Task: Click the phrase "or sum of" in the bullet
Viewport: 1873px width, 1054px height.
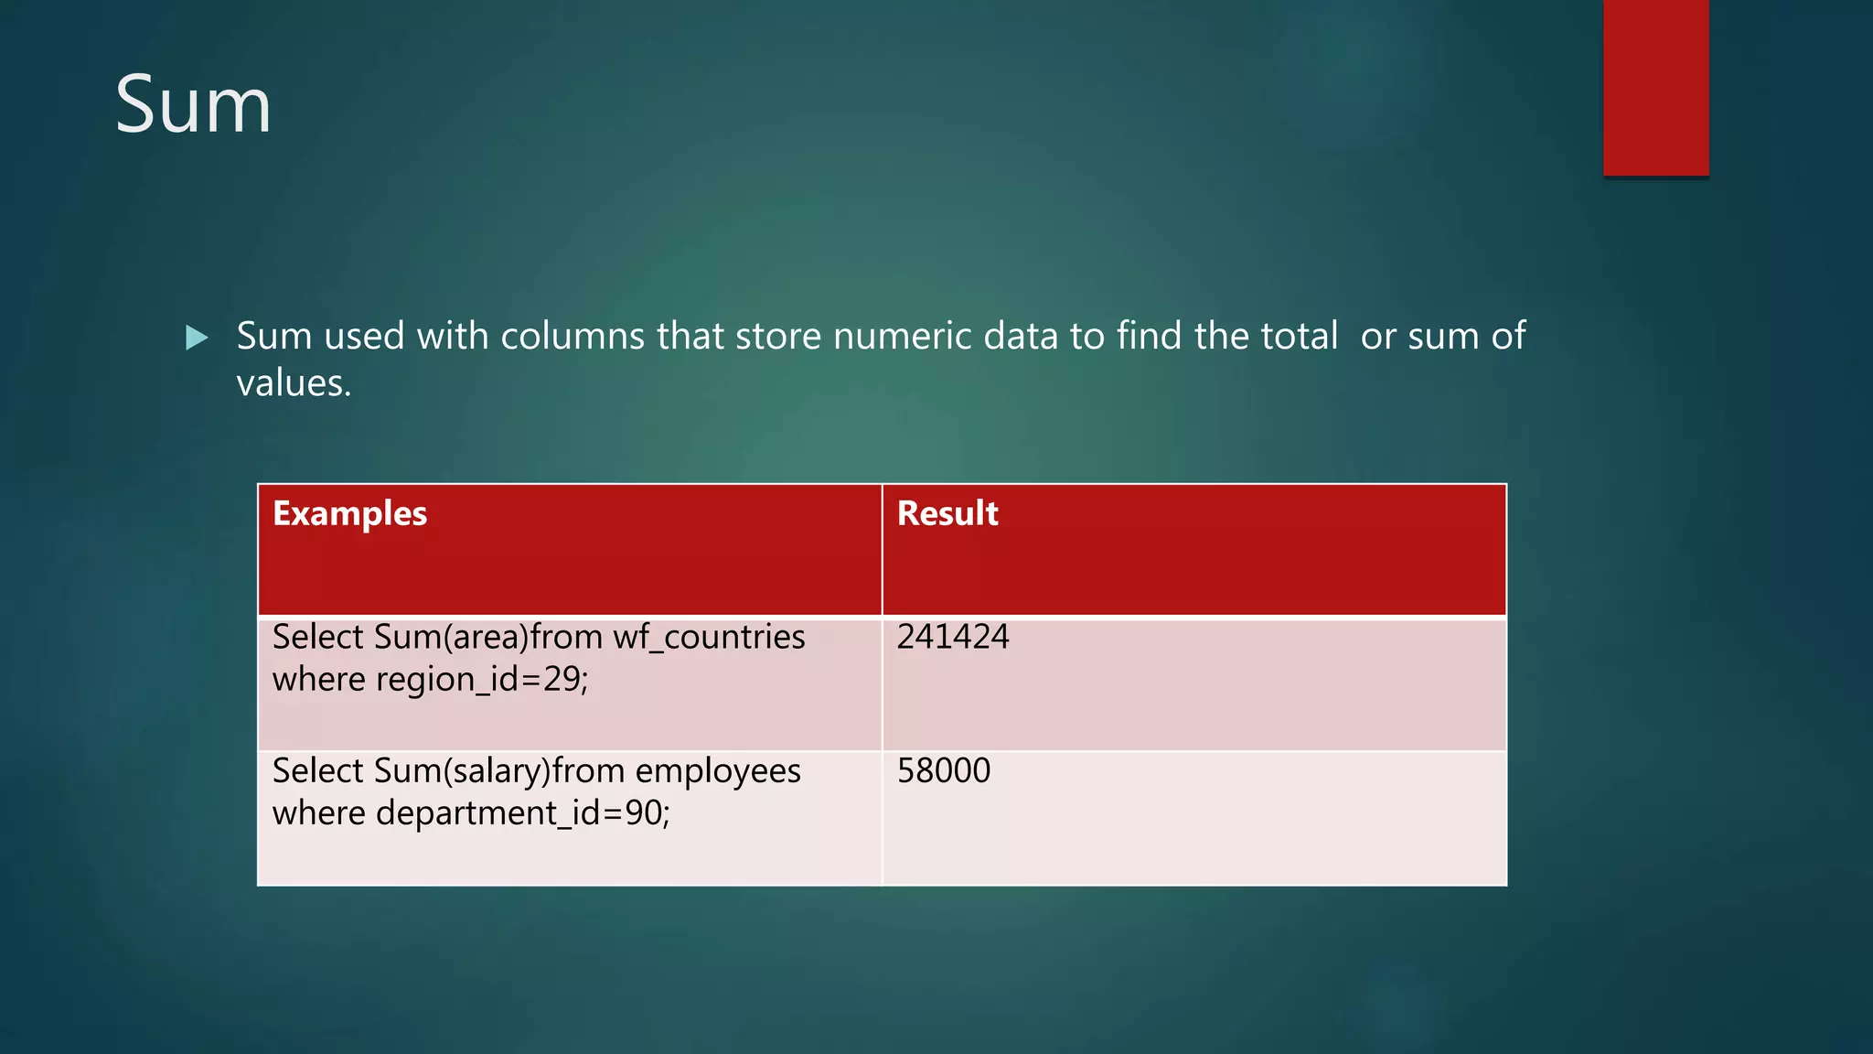Action: click(x=1442, y=336)
